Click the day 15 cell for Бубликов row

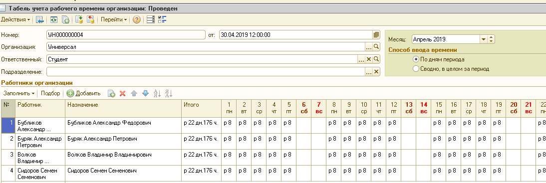click(x=438, y=125)
